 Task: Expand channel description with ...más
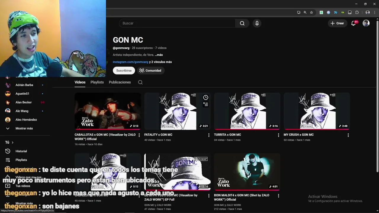[x=159, y=55]
